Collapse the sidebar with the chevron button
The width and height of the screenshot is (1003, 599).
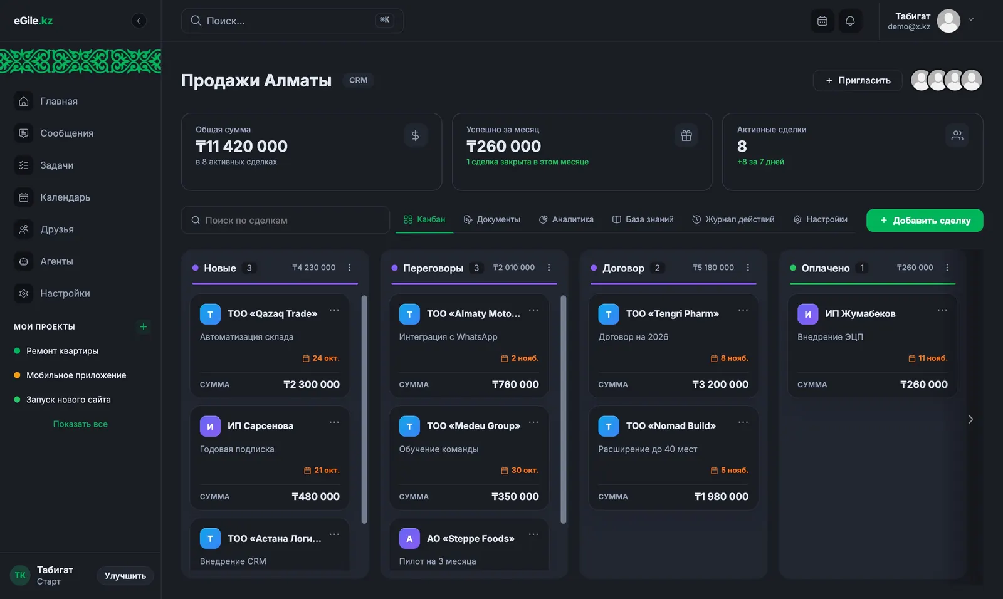(x=139, y=21)
